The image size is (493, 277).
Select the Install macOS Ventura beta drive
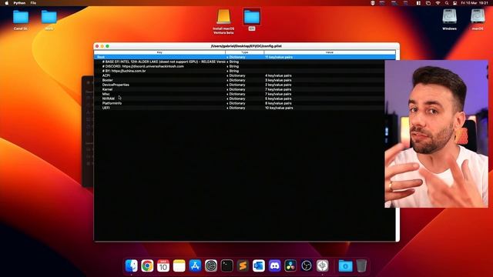tap(223, 21)
